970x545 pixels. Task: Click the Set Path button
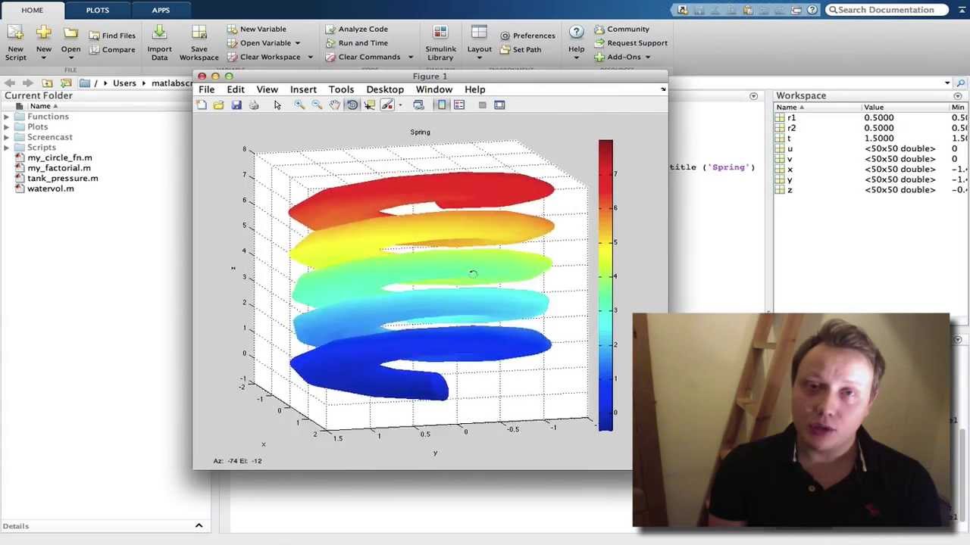point(521,49)
